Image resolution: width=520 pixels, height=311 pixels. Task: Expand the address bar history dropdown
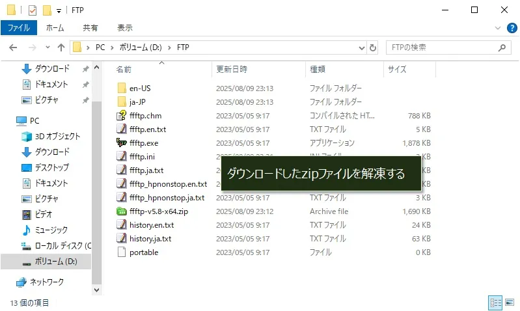[x=361, y=48]
